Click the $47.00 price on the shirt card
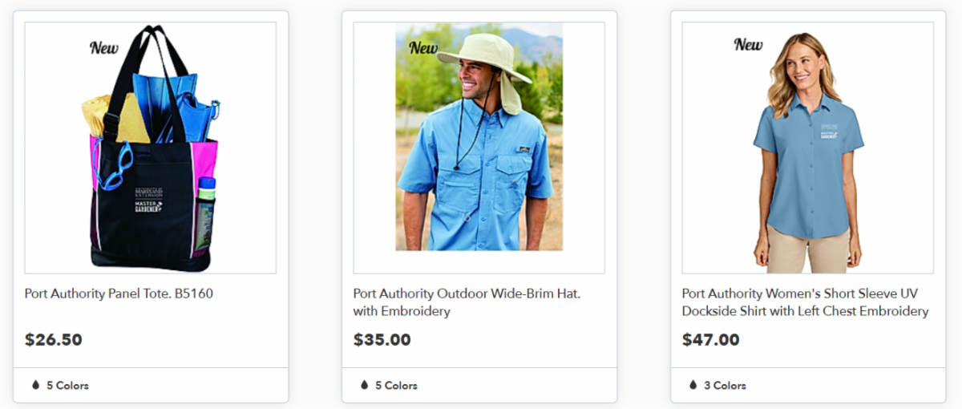This screenshot has width=962, height=409. tap(711, 339)
